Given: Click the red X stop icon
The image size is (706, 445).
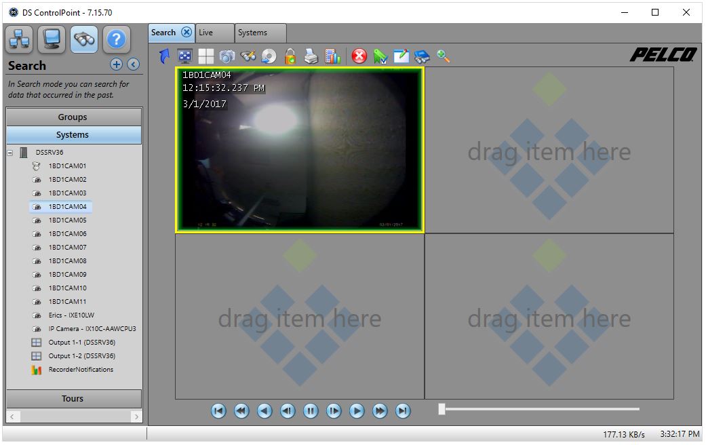Looking at the screenshot, I should point(359,56).
